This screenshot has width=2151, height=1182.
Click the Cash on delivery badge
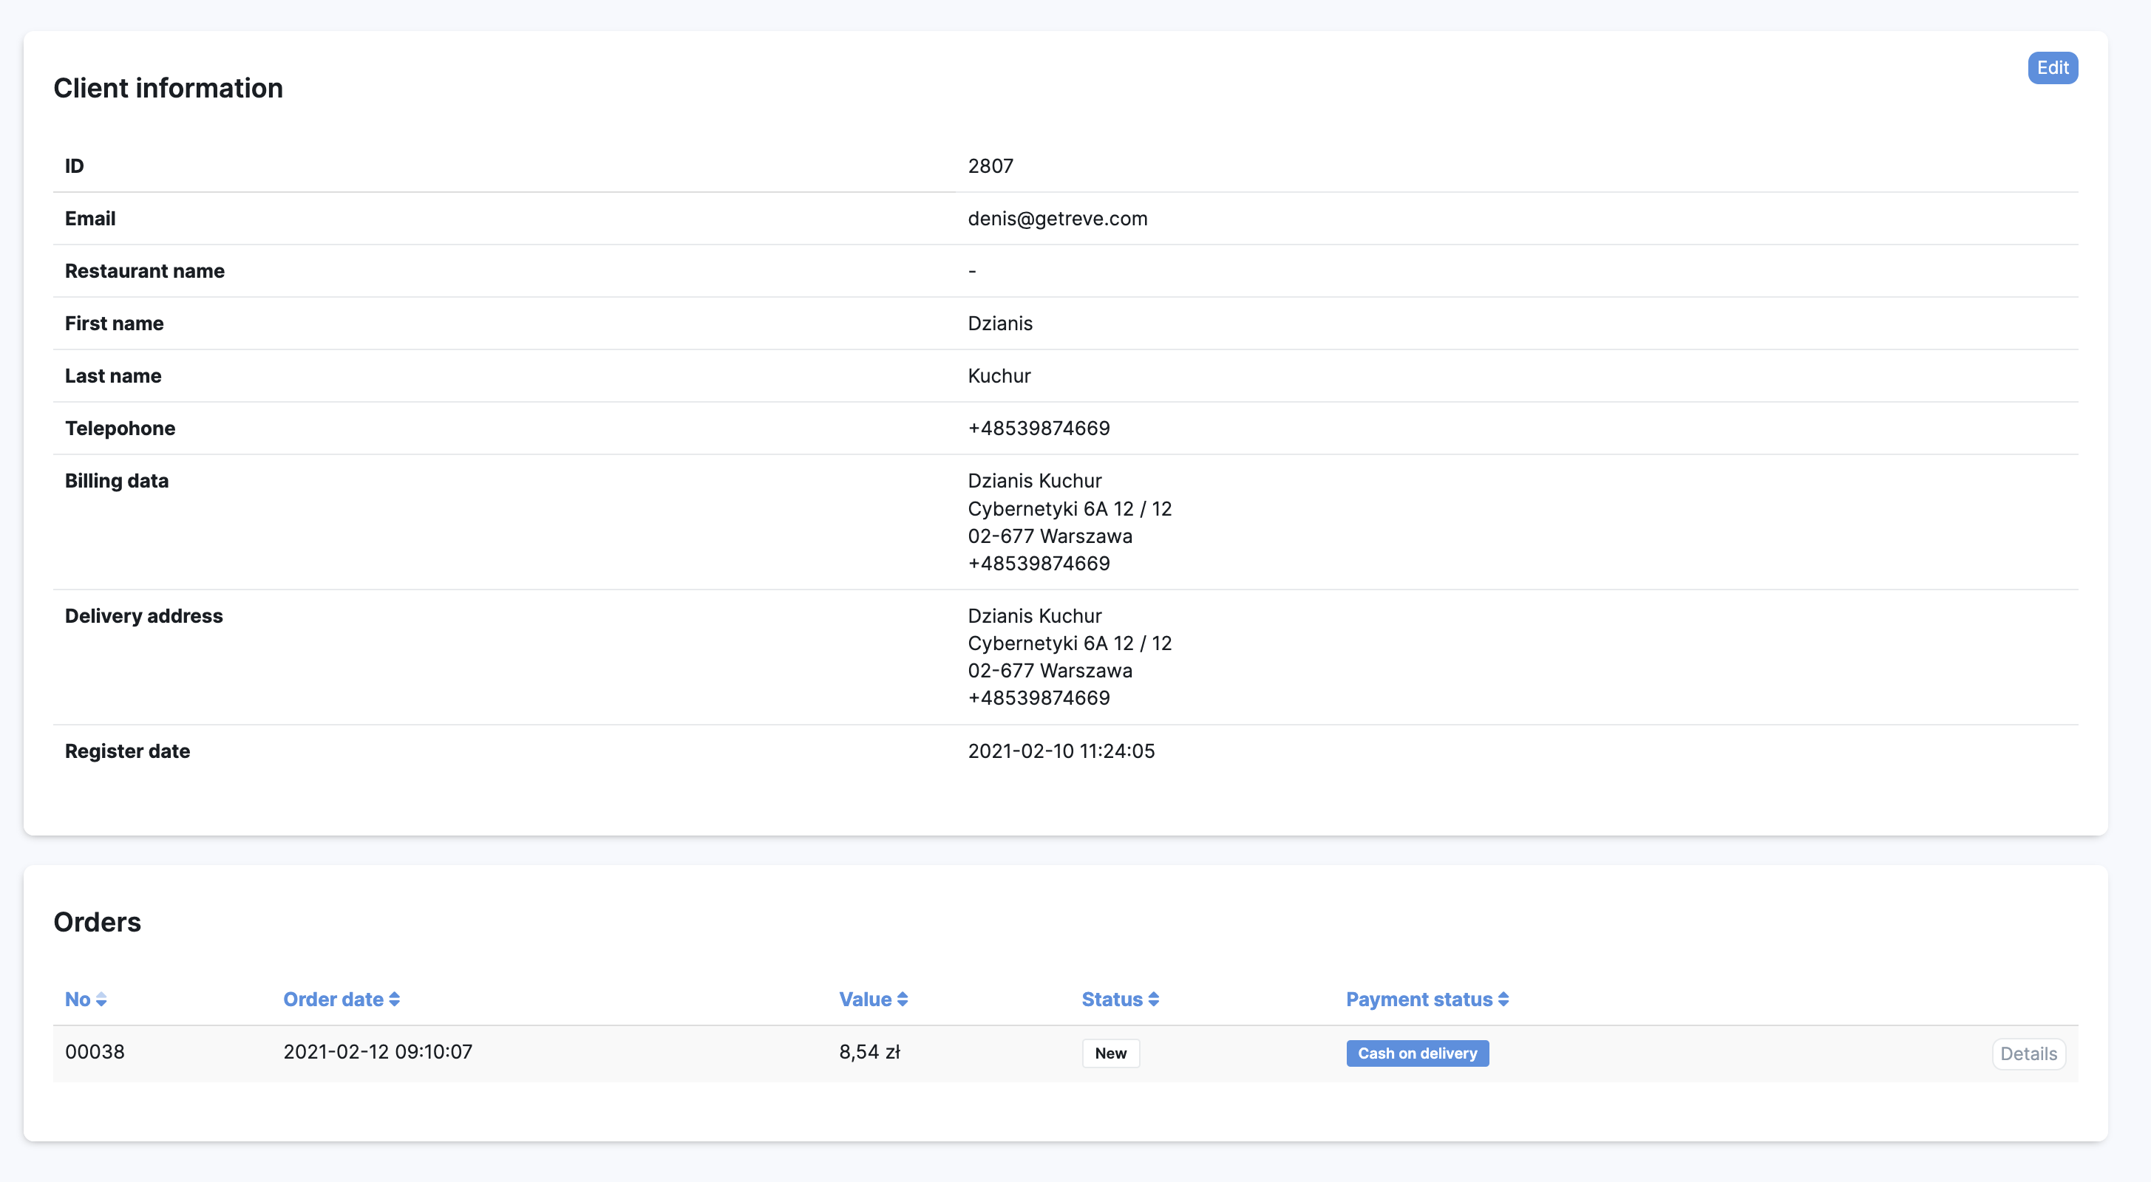[x=1417, y=1053]
